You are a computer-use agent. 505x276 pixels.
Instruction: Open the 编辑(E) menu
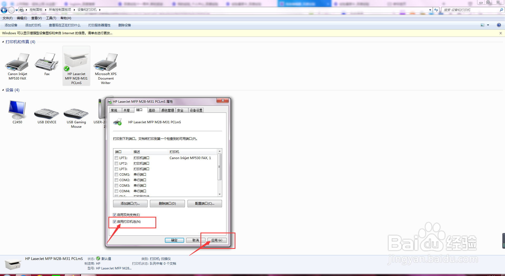tap(22, 18)
